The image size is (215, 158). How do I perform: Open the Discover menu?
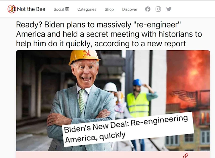pyautogui.click(x=130, y=9)
